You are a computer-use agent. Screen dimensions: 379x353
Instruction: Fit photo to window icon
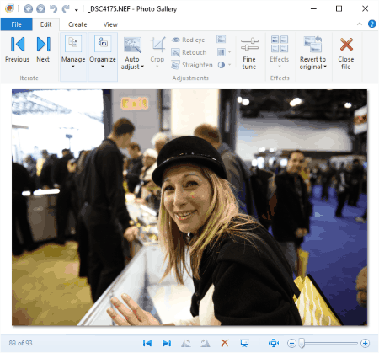click(274, 343)
